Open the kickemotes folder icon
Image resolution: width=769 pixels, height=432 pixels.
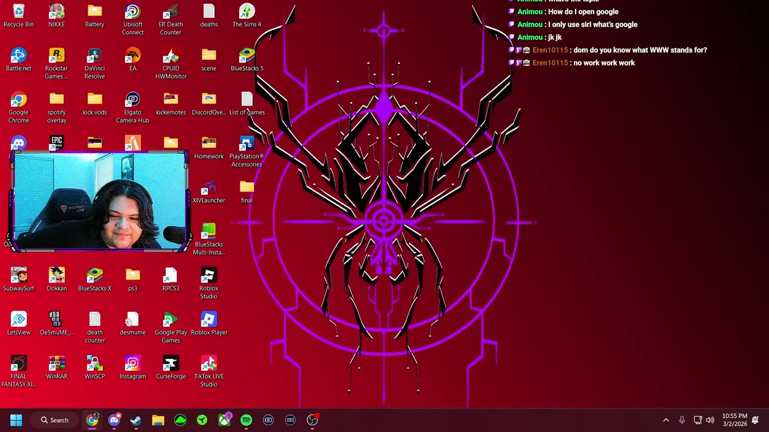pos(171,104)
